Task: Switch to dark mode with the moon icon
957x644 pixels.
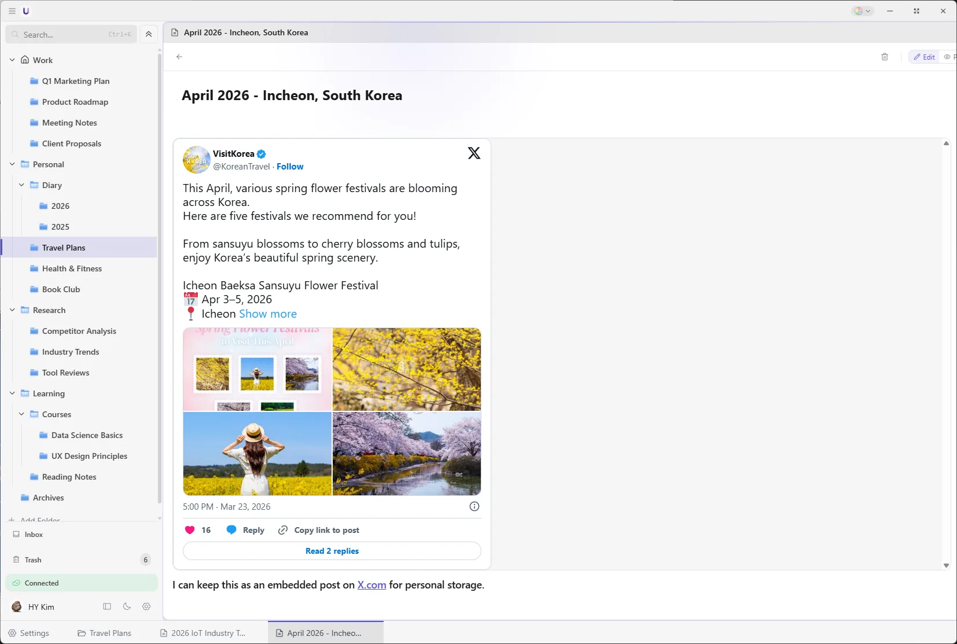Action: tap(126, 606)
